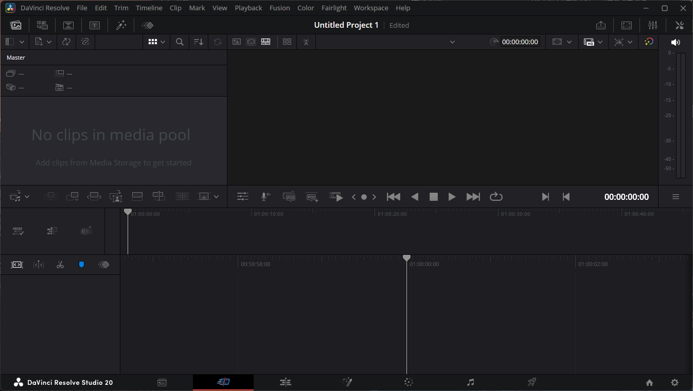Click the Close Up edit icon
The height and width of the screenshot is (391, 693).
tap(116, 196)
